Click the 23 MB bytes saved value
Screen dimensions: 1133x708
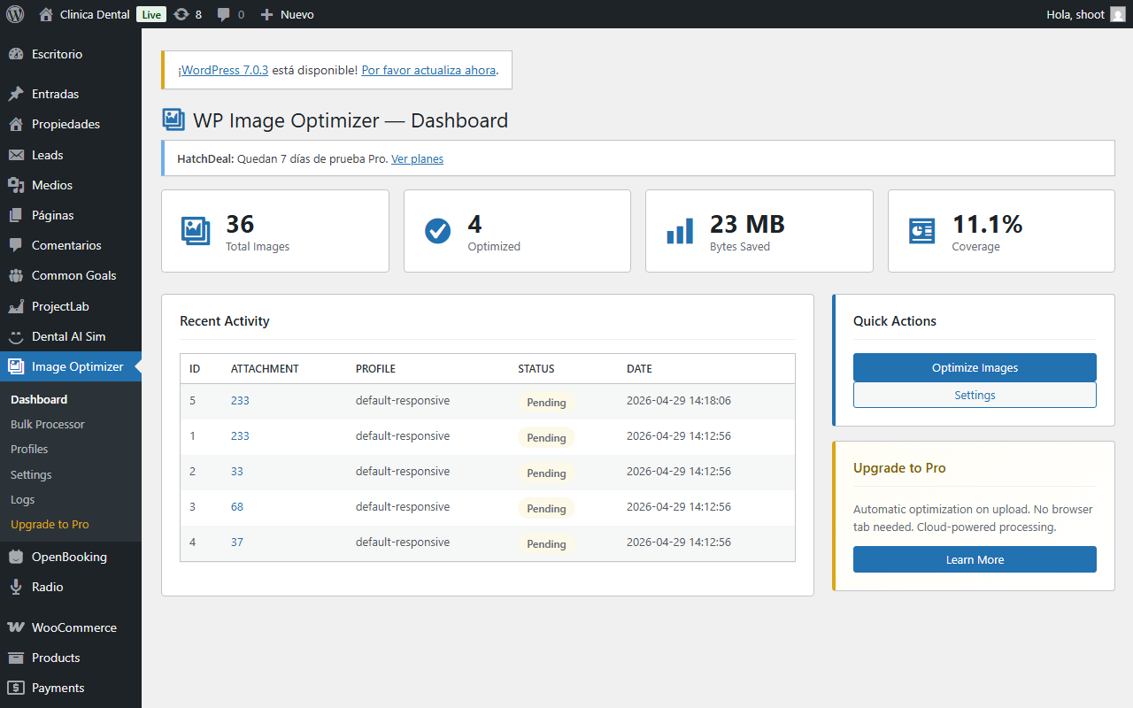pos(747,224)
